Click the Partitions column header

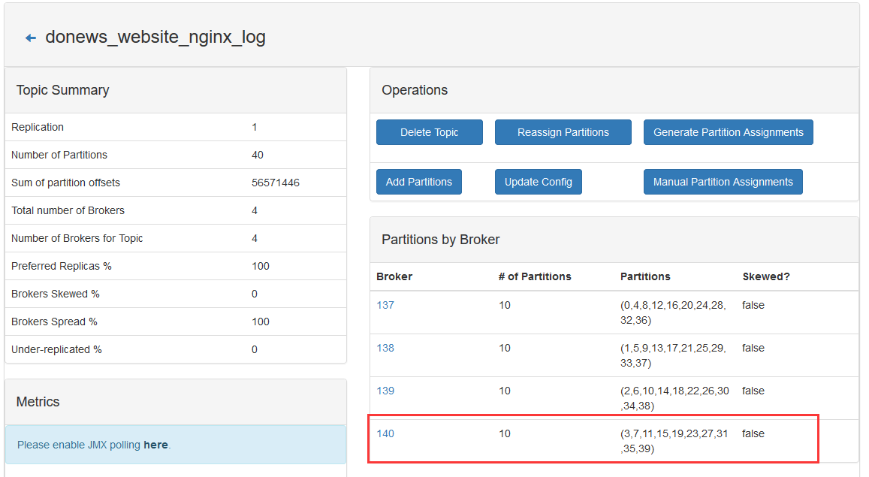(645, 276)
